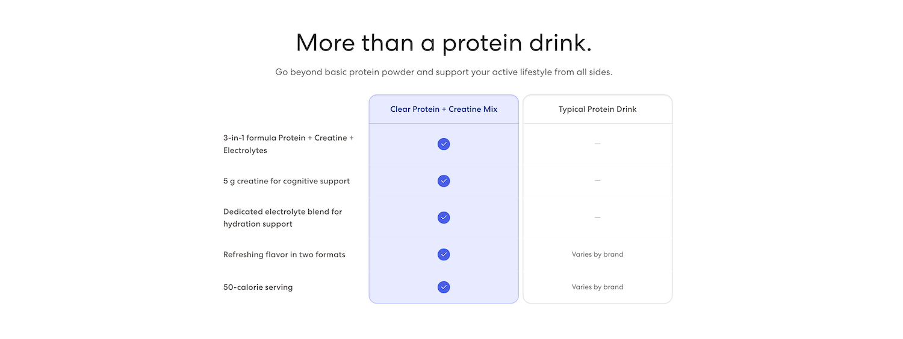Click 'Refreshing flavor in two formats' label
The height and width of the screenshot is (339, 903).
coord(284,254)
